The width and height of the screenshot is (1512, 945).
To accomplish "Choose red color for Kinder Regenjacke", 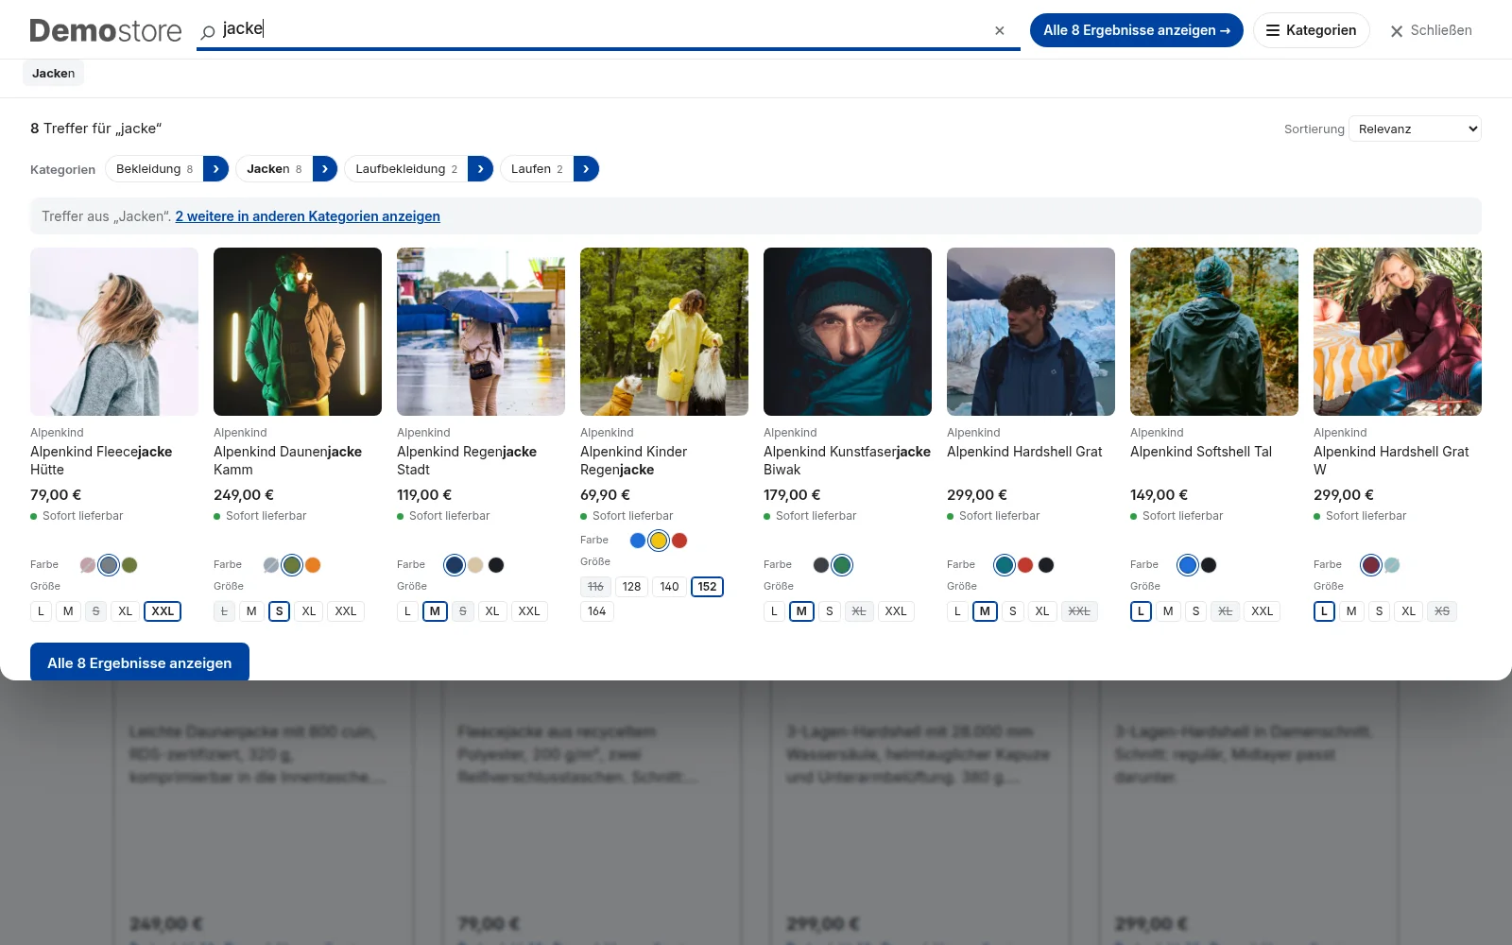I will [x=679, y=541].
